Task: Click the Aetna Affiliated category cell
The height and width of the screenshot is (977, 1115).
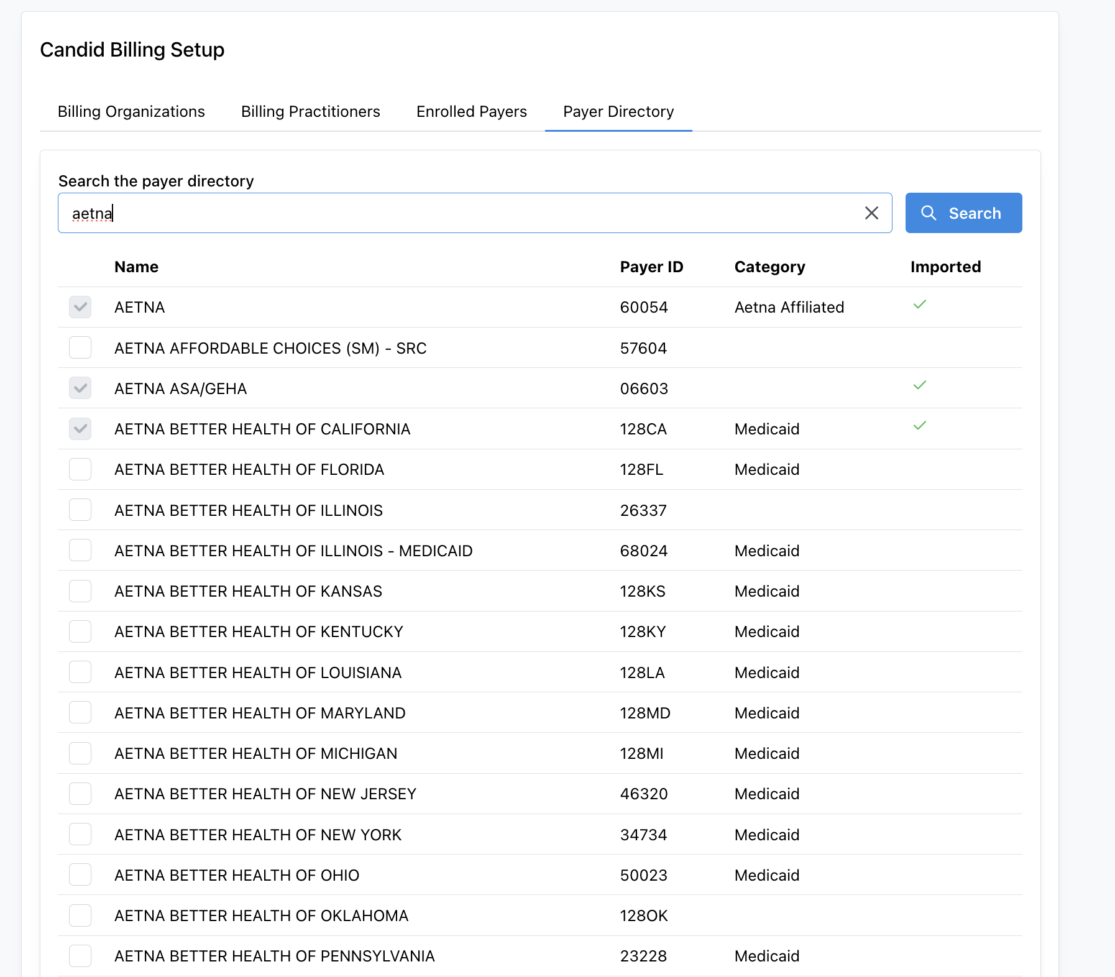Action: coord(789,307)
